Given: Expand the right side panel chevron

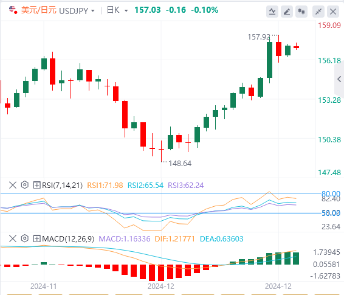Looking at the screenshot, I should click(x=339, y=79).
